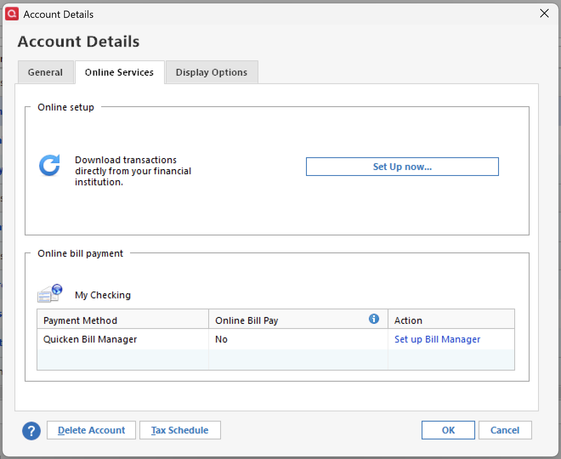This screenshot has width=561, height=459.
Task: Open the Display Options tab
Action: click(x=212, y=72)
